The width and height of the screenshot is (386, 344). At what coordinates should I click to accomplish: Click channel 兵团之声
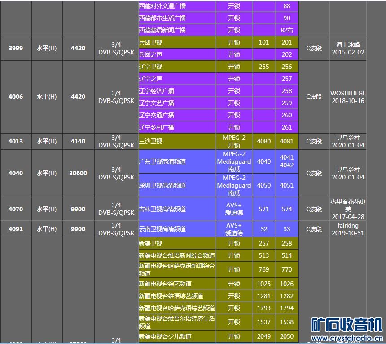[x=177, y=54]
